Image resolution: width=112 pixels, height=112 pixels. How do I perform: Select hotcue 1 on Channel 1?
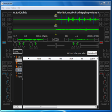click(3, 19)
